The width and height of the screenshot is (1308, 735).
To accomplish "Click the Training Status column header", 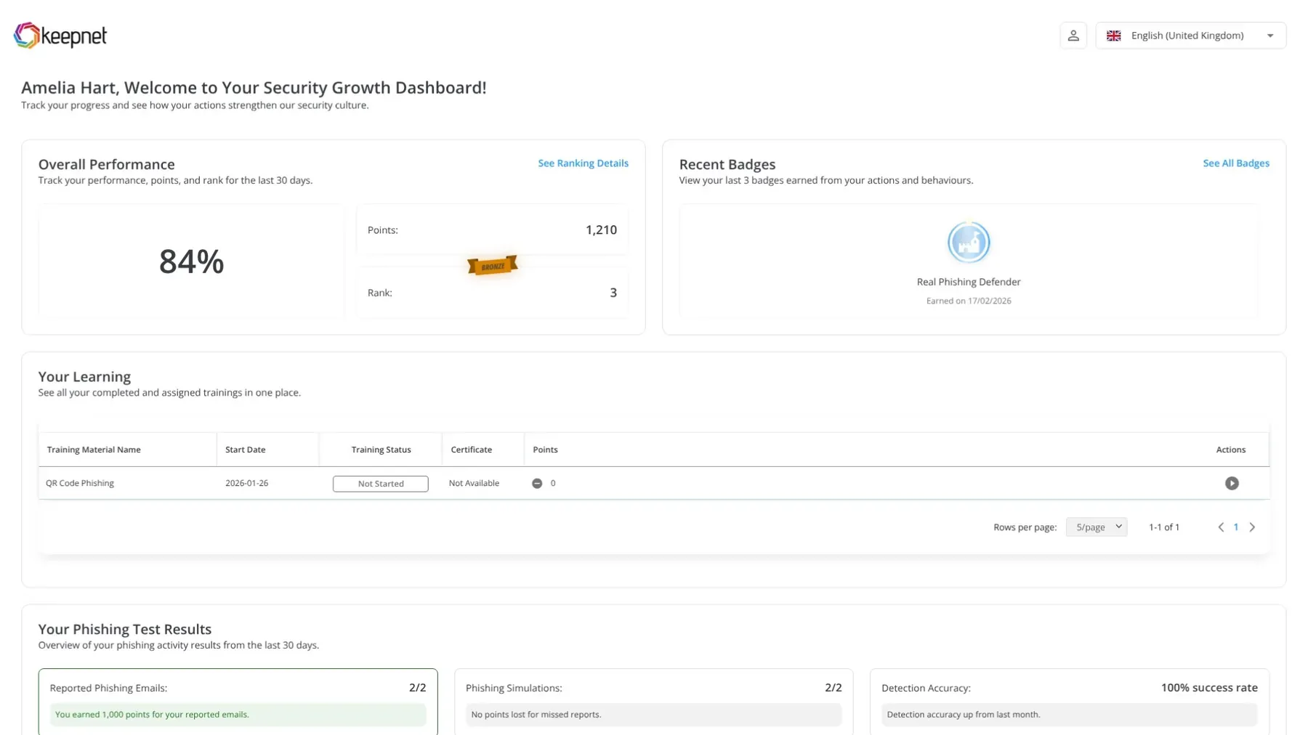I will (381, 450).
